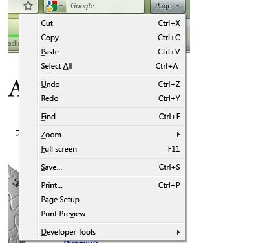Pick Select All in the menu
This screenshot has height=243, width=267.
[x=111, y=66]
